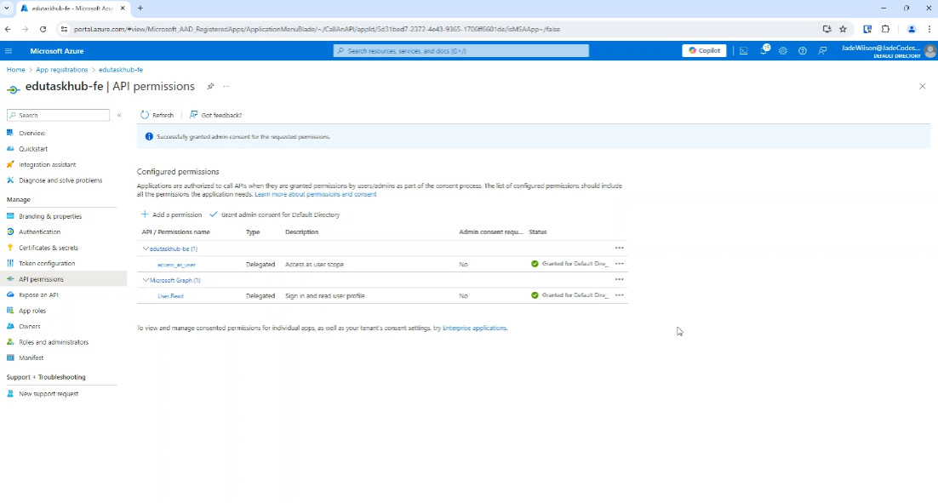938x503 pixels.
Task: Open New support request
Action: tap(49, 393)
